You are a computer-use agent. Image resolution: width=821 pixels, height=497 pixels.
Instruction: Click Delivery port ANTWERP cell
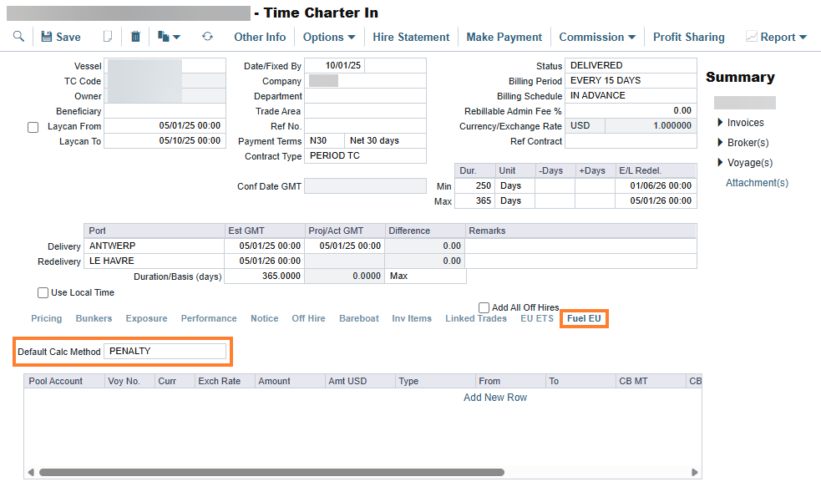(154, 246)
